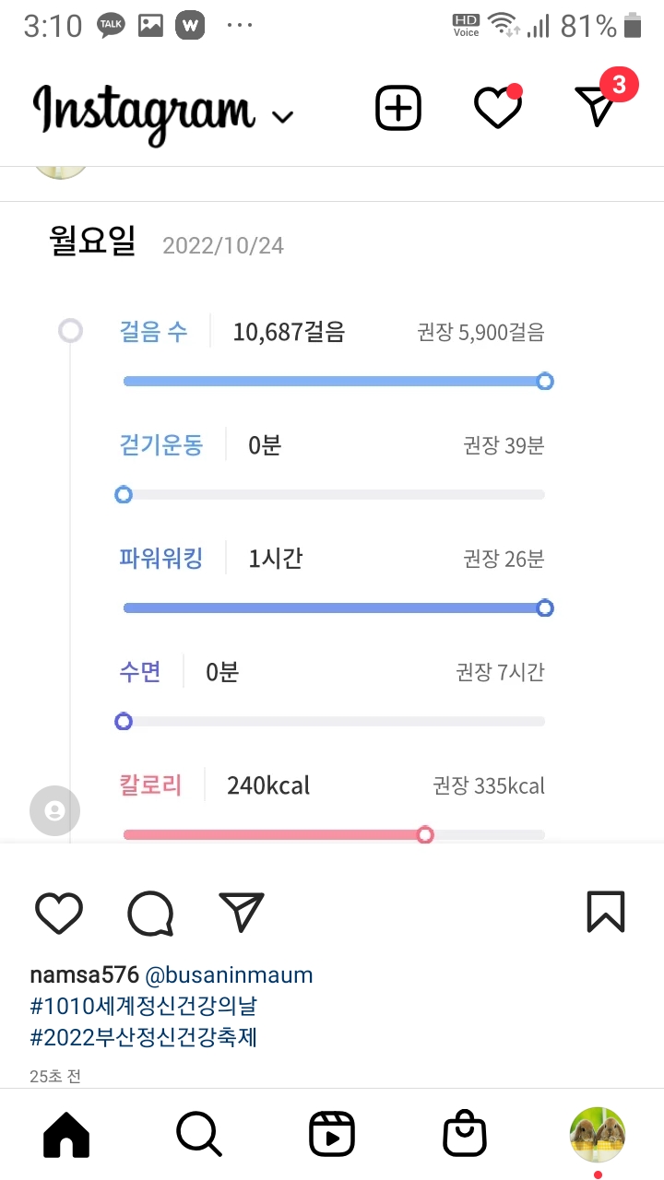The image size is (664, 1180).
Task: Expand the Instagram logo feed dropdown
Action: pos(282,117)
